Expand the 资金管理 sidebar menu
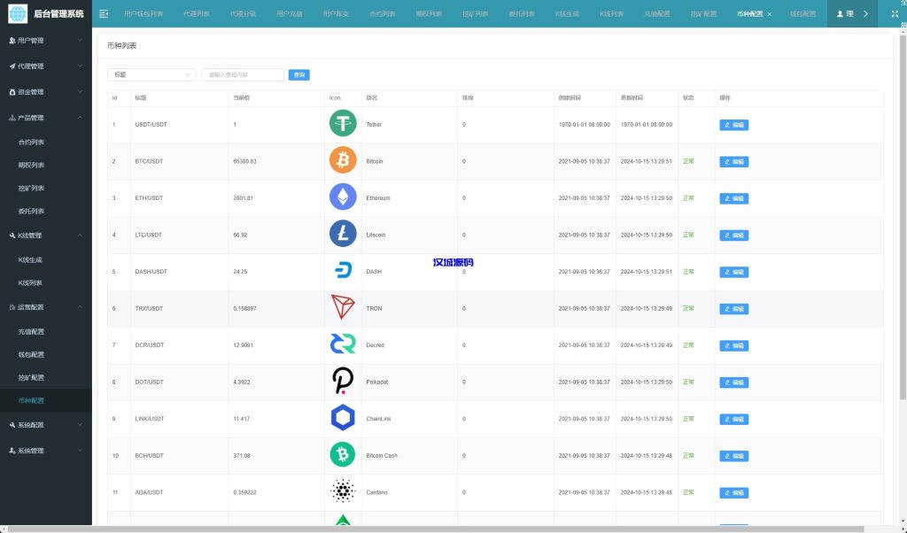 [46, 92]
